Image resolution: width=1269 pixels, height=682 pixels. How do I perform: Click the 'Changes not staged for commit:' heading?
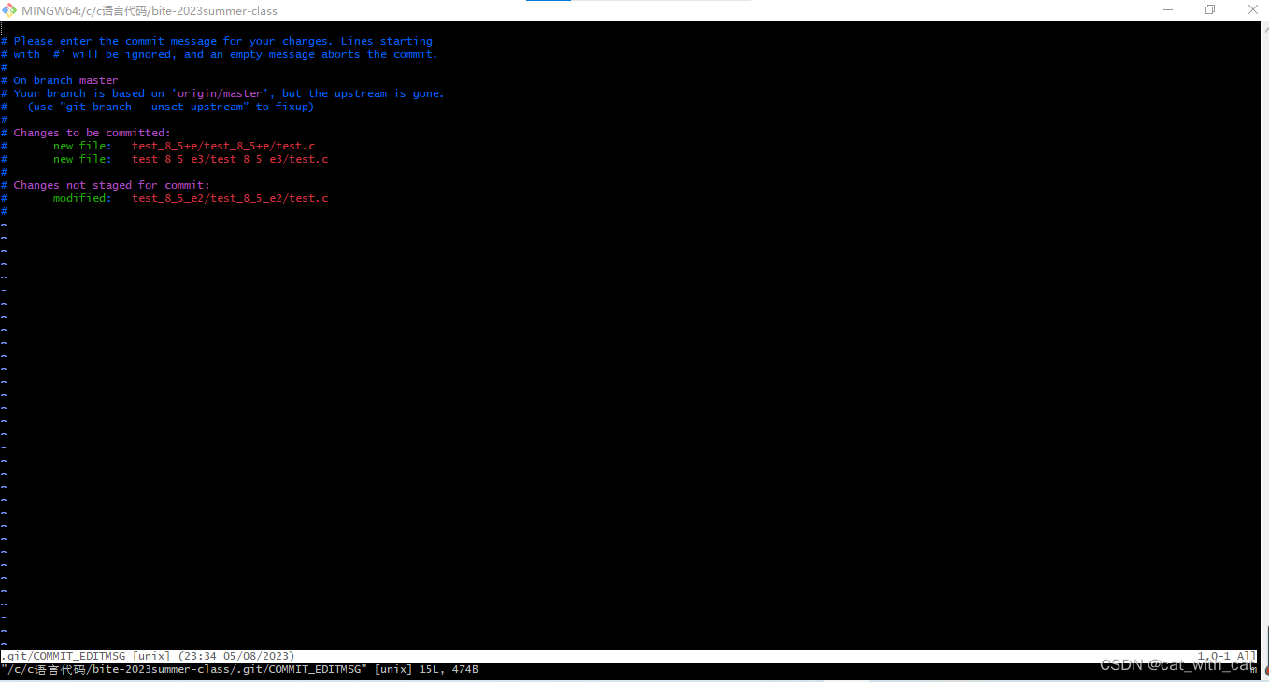coord(111,185)
